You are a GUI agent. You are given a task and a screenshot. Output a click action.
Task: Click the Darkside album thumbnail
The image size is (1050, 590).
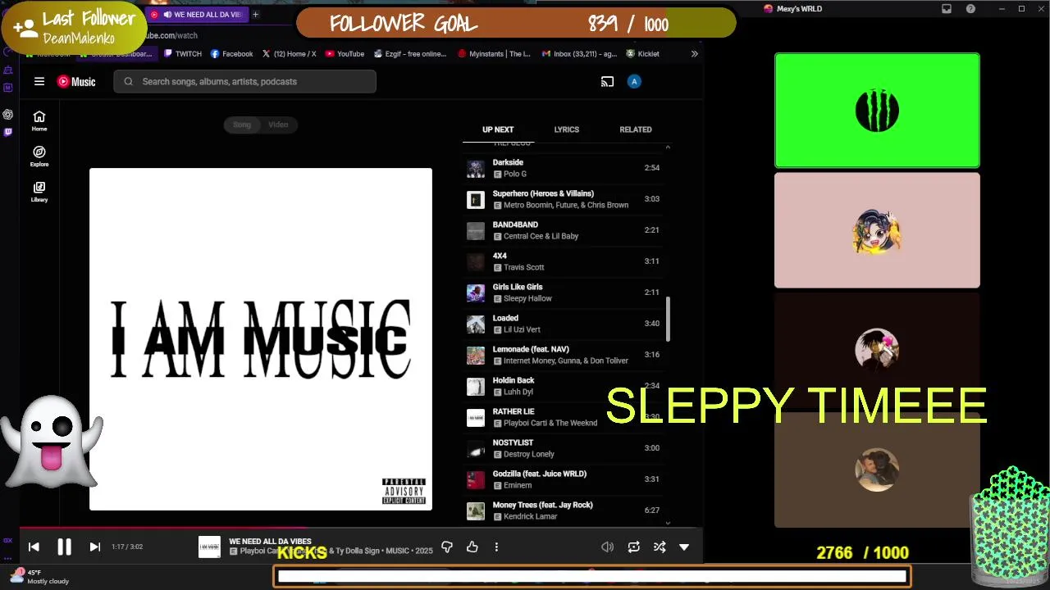pos(476,169)
